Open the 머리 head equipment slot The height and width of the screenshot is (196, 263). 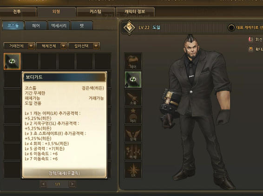133,115
